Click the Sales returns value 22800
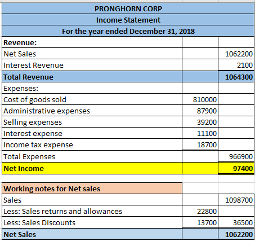The image size is (255, 241). click(x=200, y=211)
